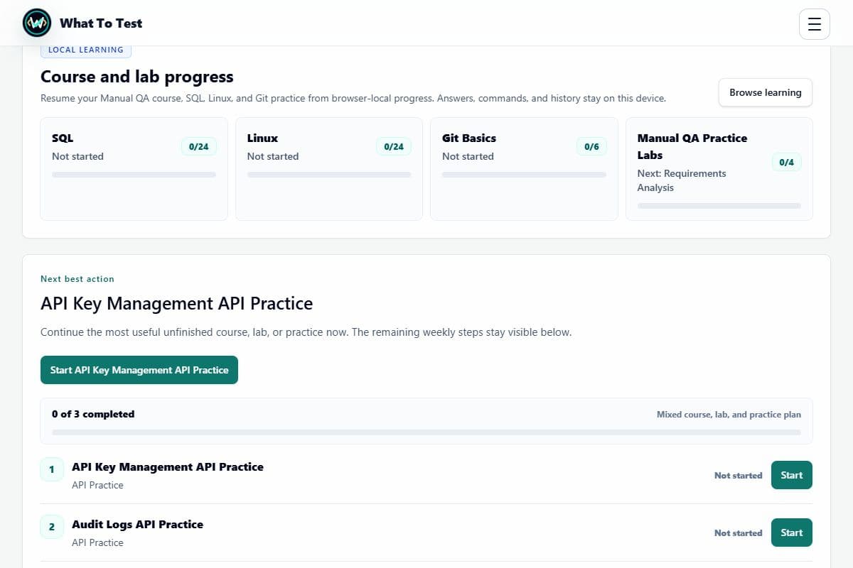853x568 pixels.
Task: Click the 0 of 3 completed text
Action: (93, 414)
